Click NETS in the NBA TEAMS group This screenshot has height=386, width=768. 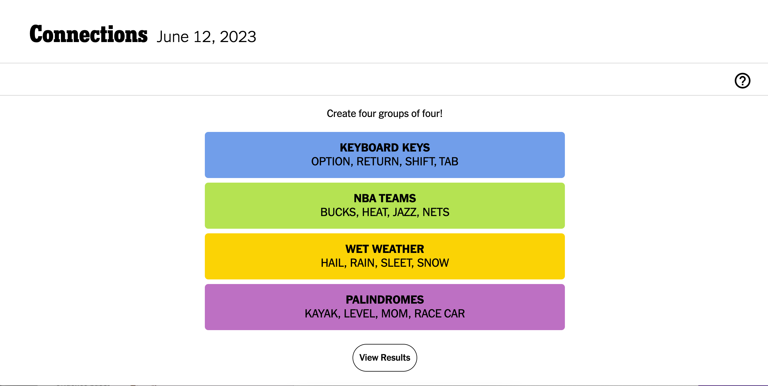(x=436, y=212)
